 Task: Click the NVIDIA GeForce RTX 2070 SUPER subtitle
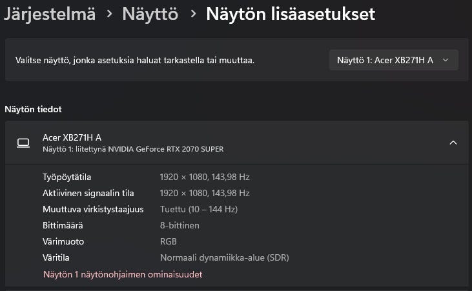(133, 149)
